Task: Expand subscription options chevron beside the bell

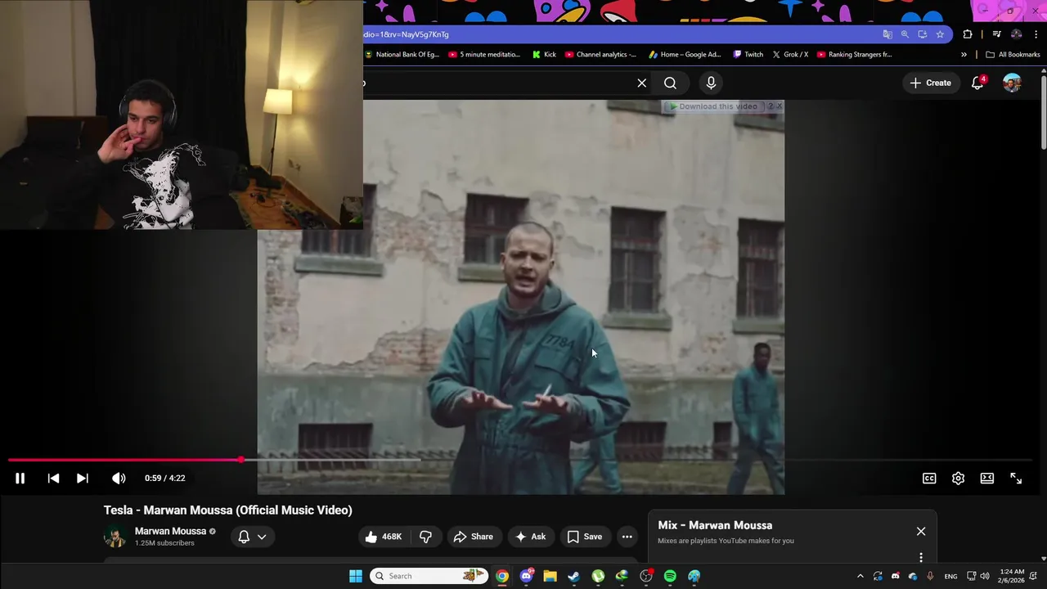Action: coord(262,537)
